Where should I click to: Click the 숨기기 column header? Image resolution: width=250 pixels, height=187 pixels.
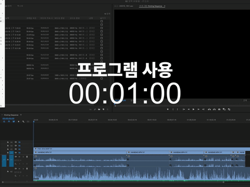click(103, 18)
